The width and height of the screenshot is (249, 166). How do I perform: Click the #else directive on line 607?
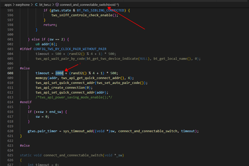(25, 68)
